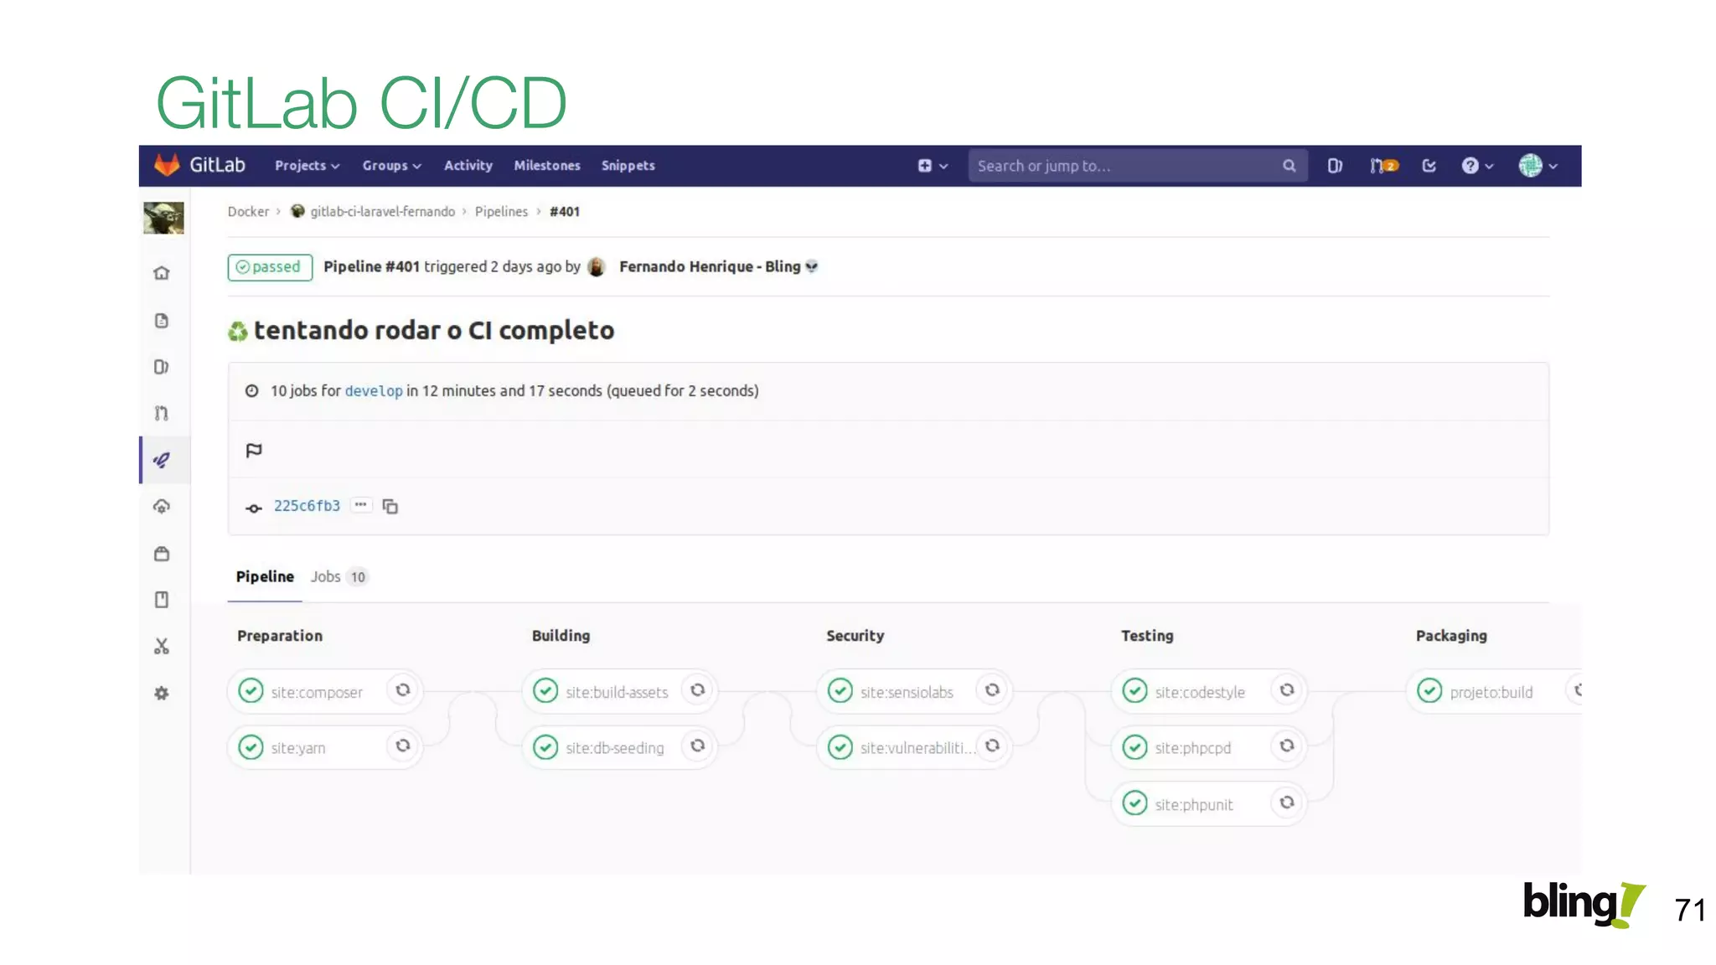Focus the Search or jump to field
This screenshot has width=1716, height=965.
click(1137, 166)
